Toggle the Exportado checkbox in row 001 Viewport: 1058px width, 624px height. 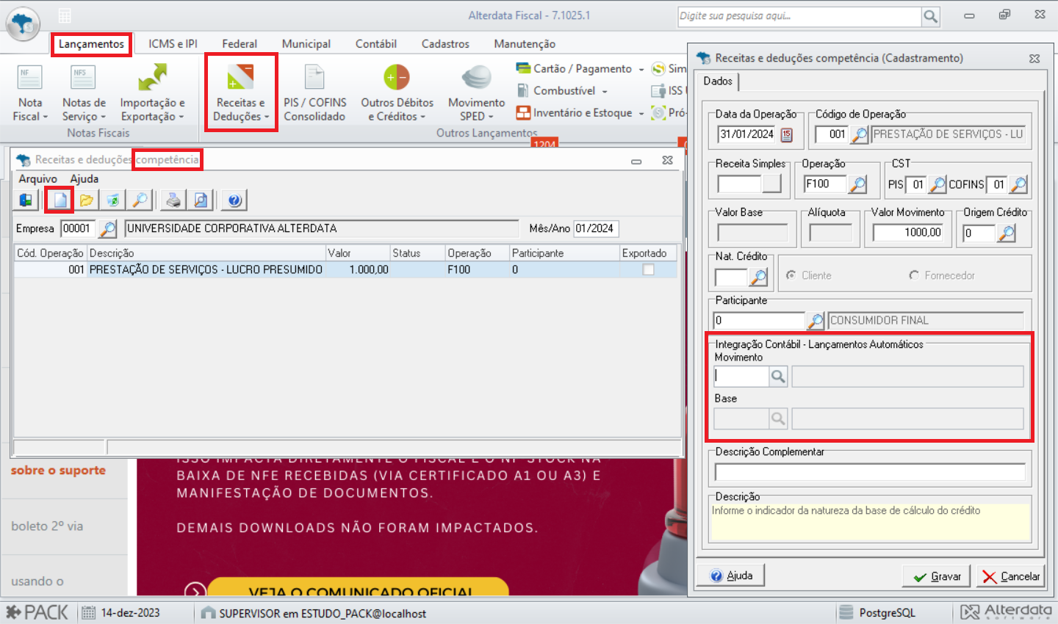pos(648,269)
